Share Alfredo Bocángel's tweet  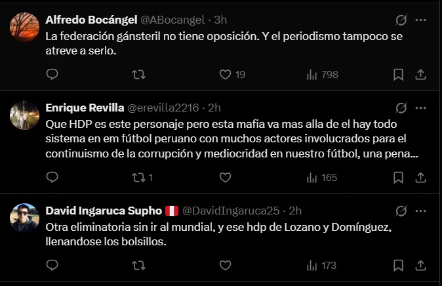pyautogui.click(x=422, y=75)
